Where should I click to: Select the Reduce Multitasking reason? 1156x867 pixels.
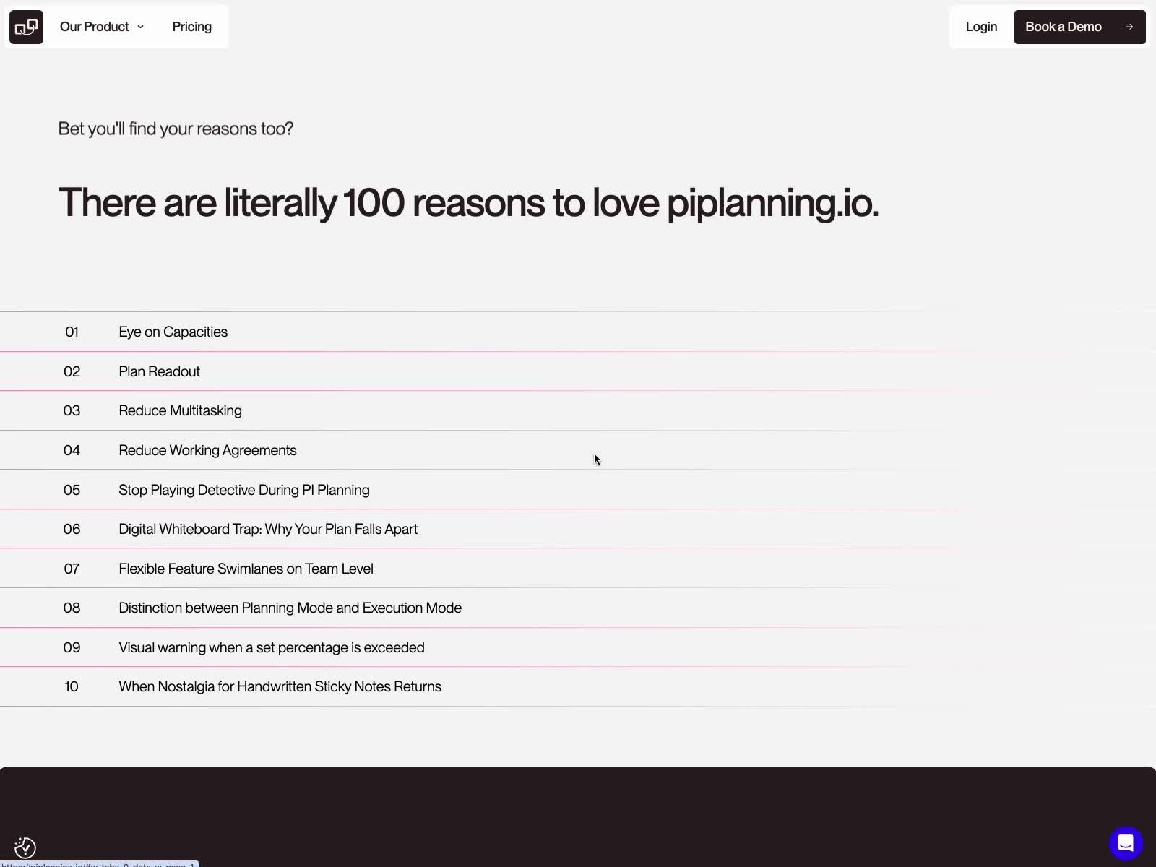180,411
